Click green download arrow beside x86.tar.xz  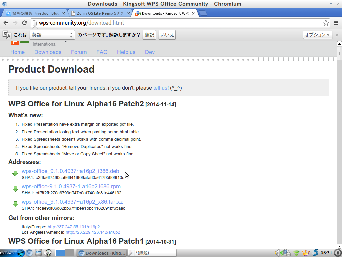[x=15, y=204]
